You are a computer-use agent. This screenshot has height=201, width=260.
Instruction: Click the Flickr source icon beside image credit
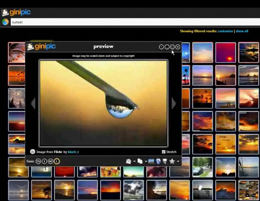coord(32,152)
